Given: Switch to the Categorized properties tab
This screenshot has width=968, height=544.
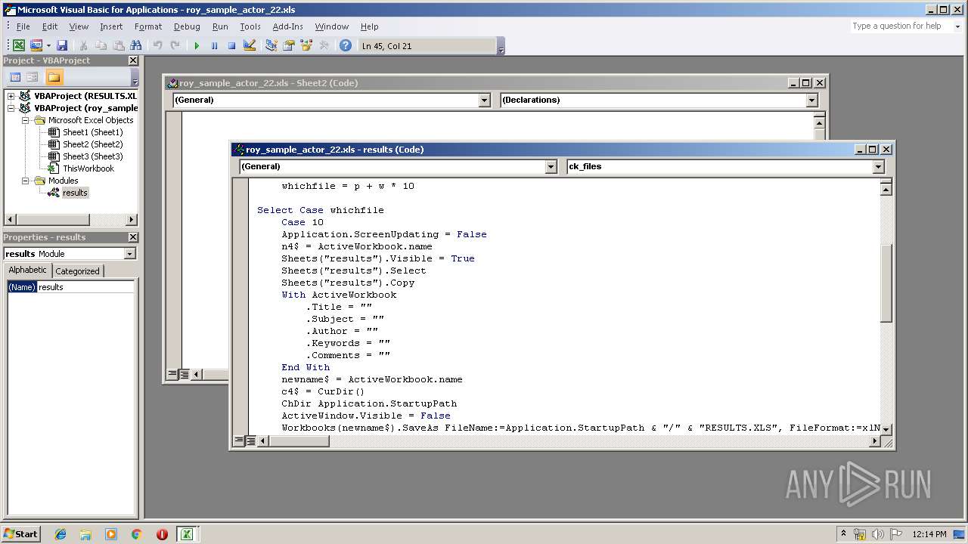Looking at the screenshot, I should tap(77, 270).
